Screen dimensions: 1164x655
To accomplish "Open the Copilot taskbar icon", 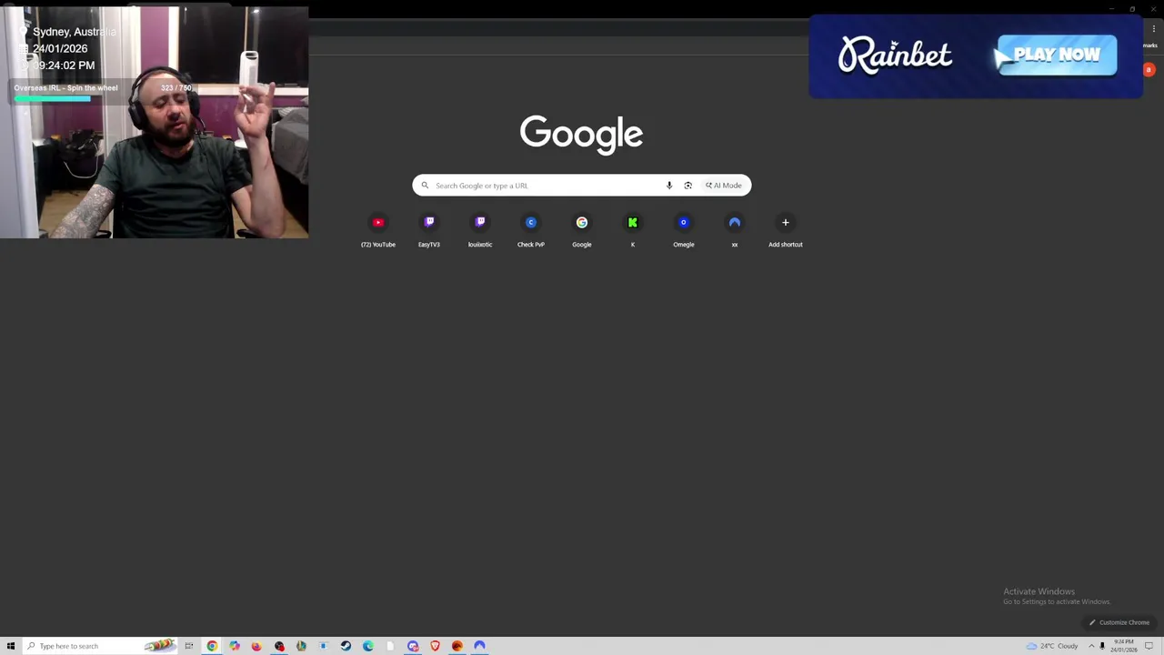I will click(x=235, y=646).
